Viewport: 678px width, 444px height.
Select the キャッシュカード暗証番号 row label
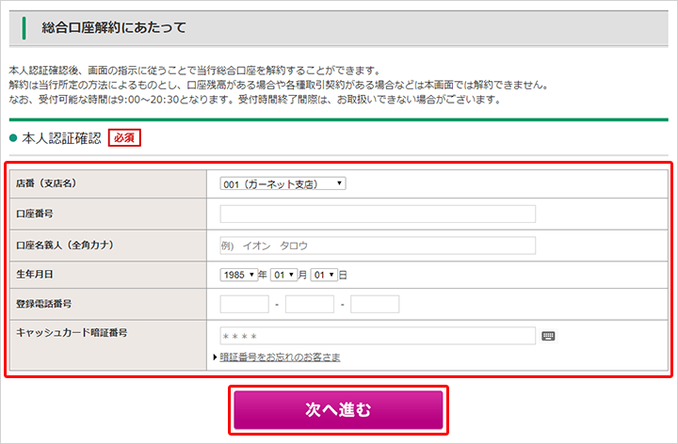coord(72,333)
